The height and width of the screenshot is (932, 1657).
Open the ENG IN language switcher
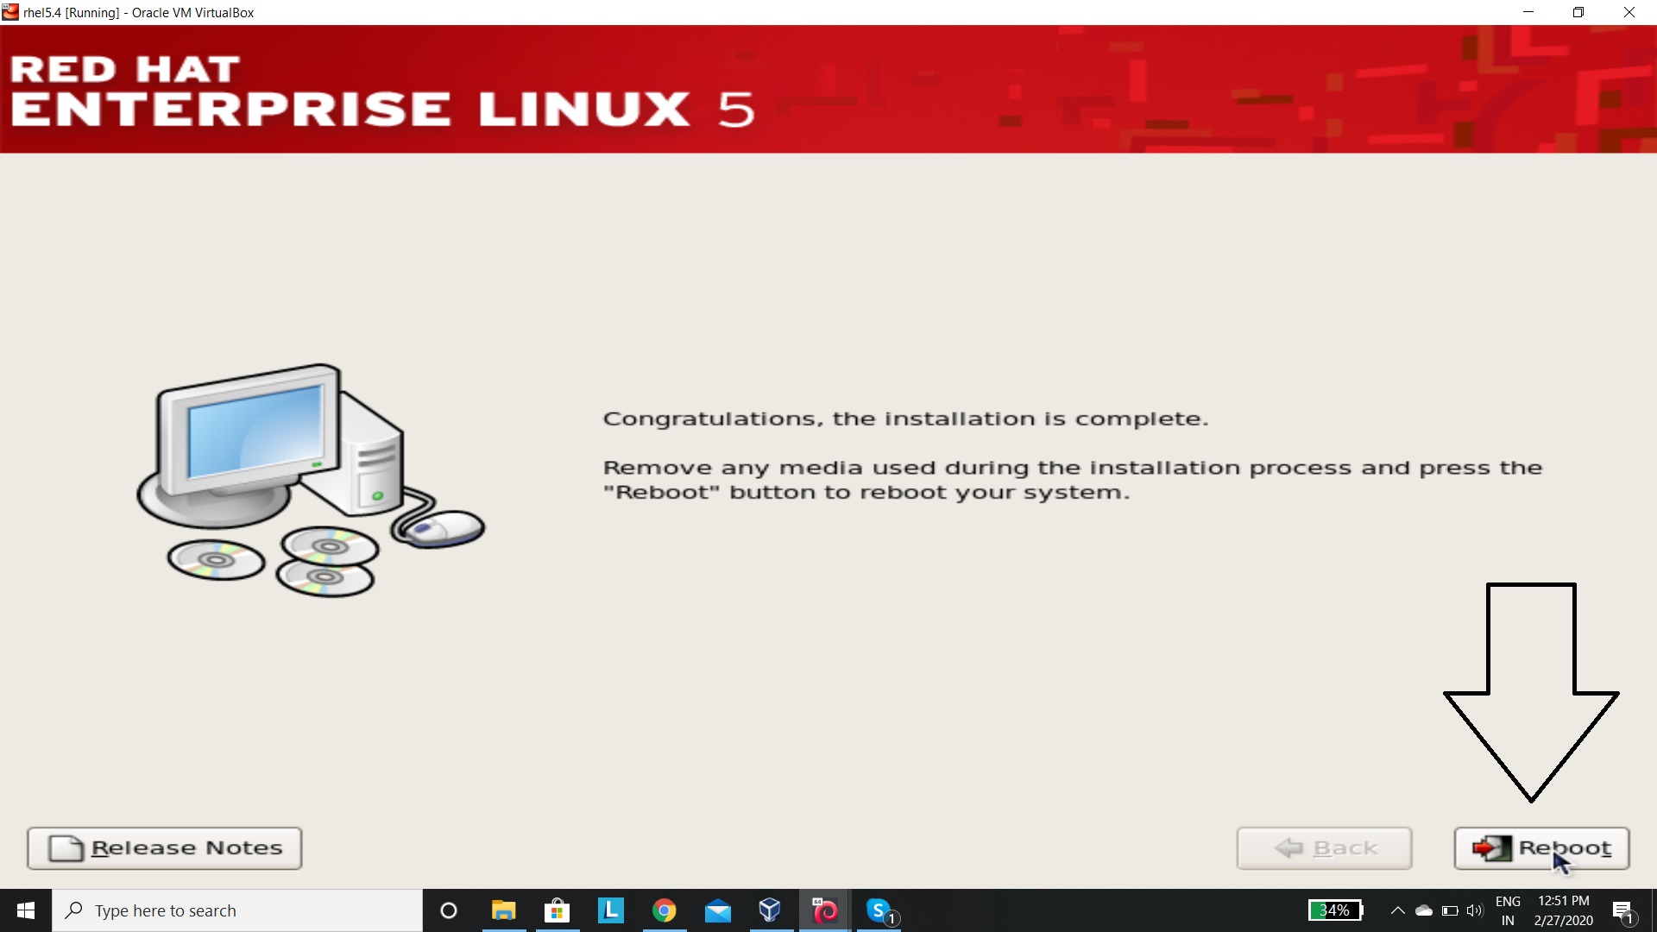[x=1508, y=910]
